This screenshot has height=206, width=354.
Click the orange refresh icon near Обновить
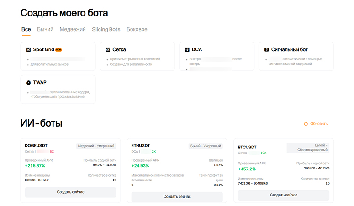pyautogui.click(x=306, y=124)
